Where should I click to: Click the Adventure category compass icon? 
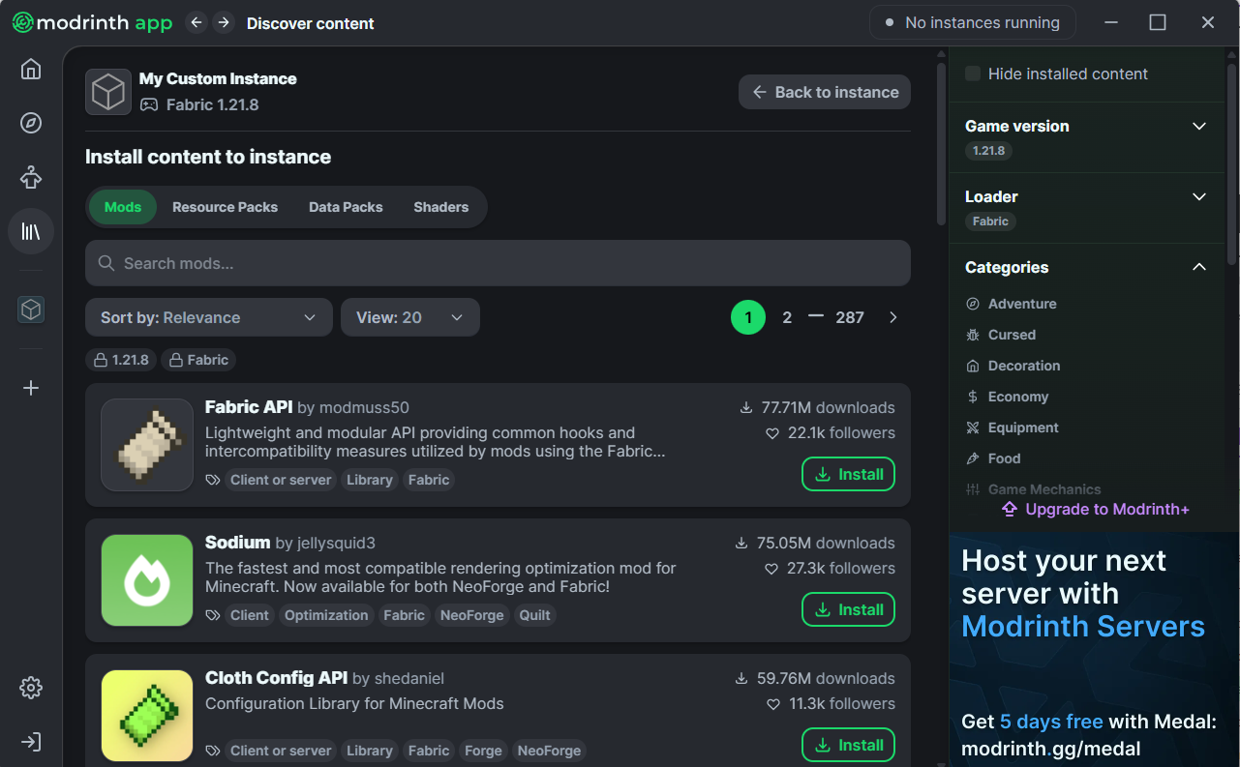[973, 304]
